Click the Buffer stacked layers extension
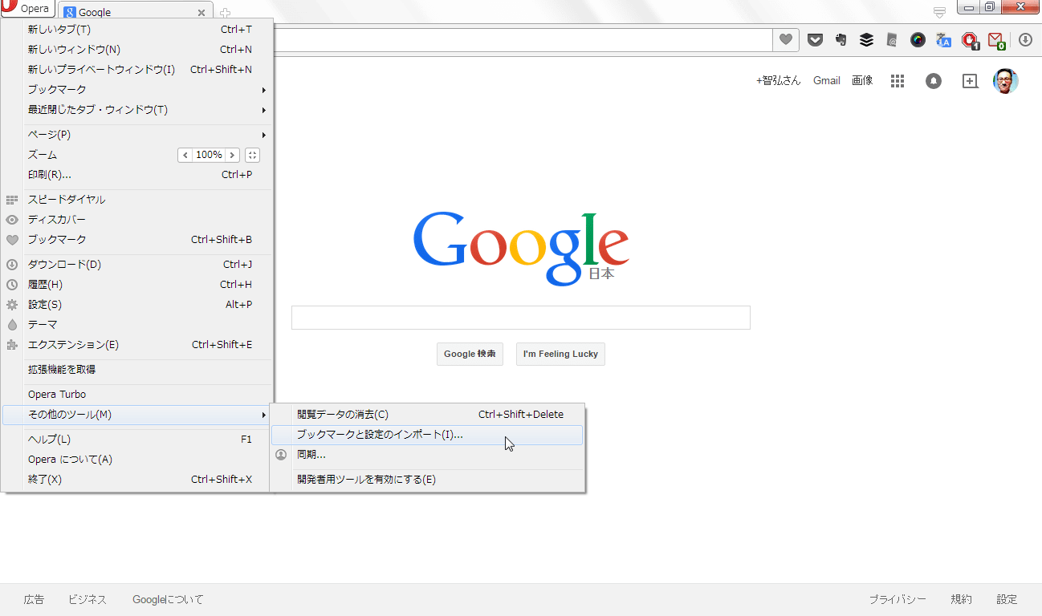 866,39
